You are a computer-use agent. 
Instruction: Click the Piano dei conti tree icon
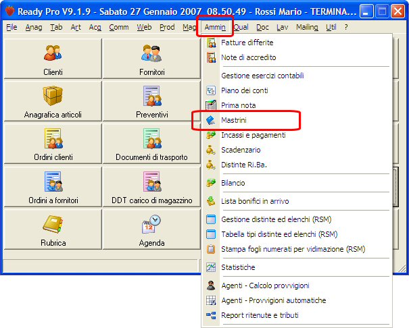click(211, 90)
